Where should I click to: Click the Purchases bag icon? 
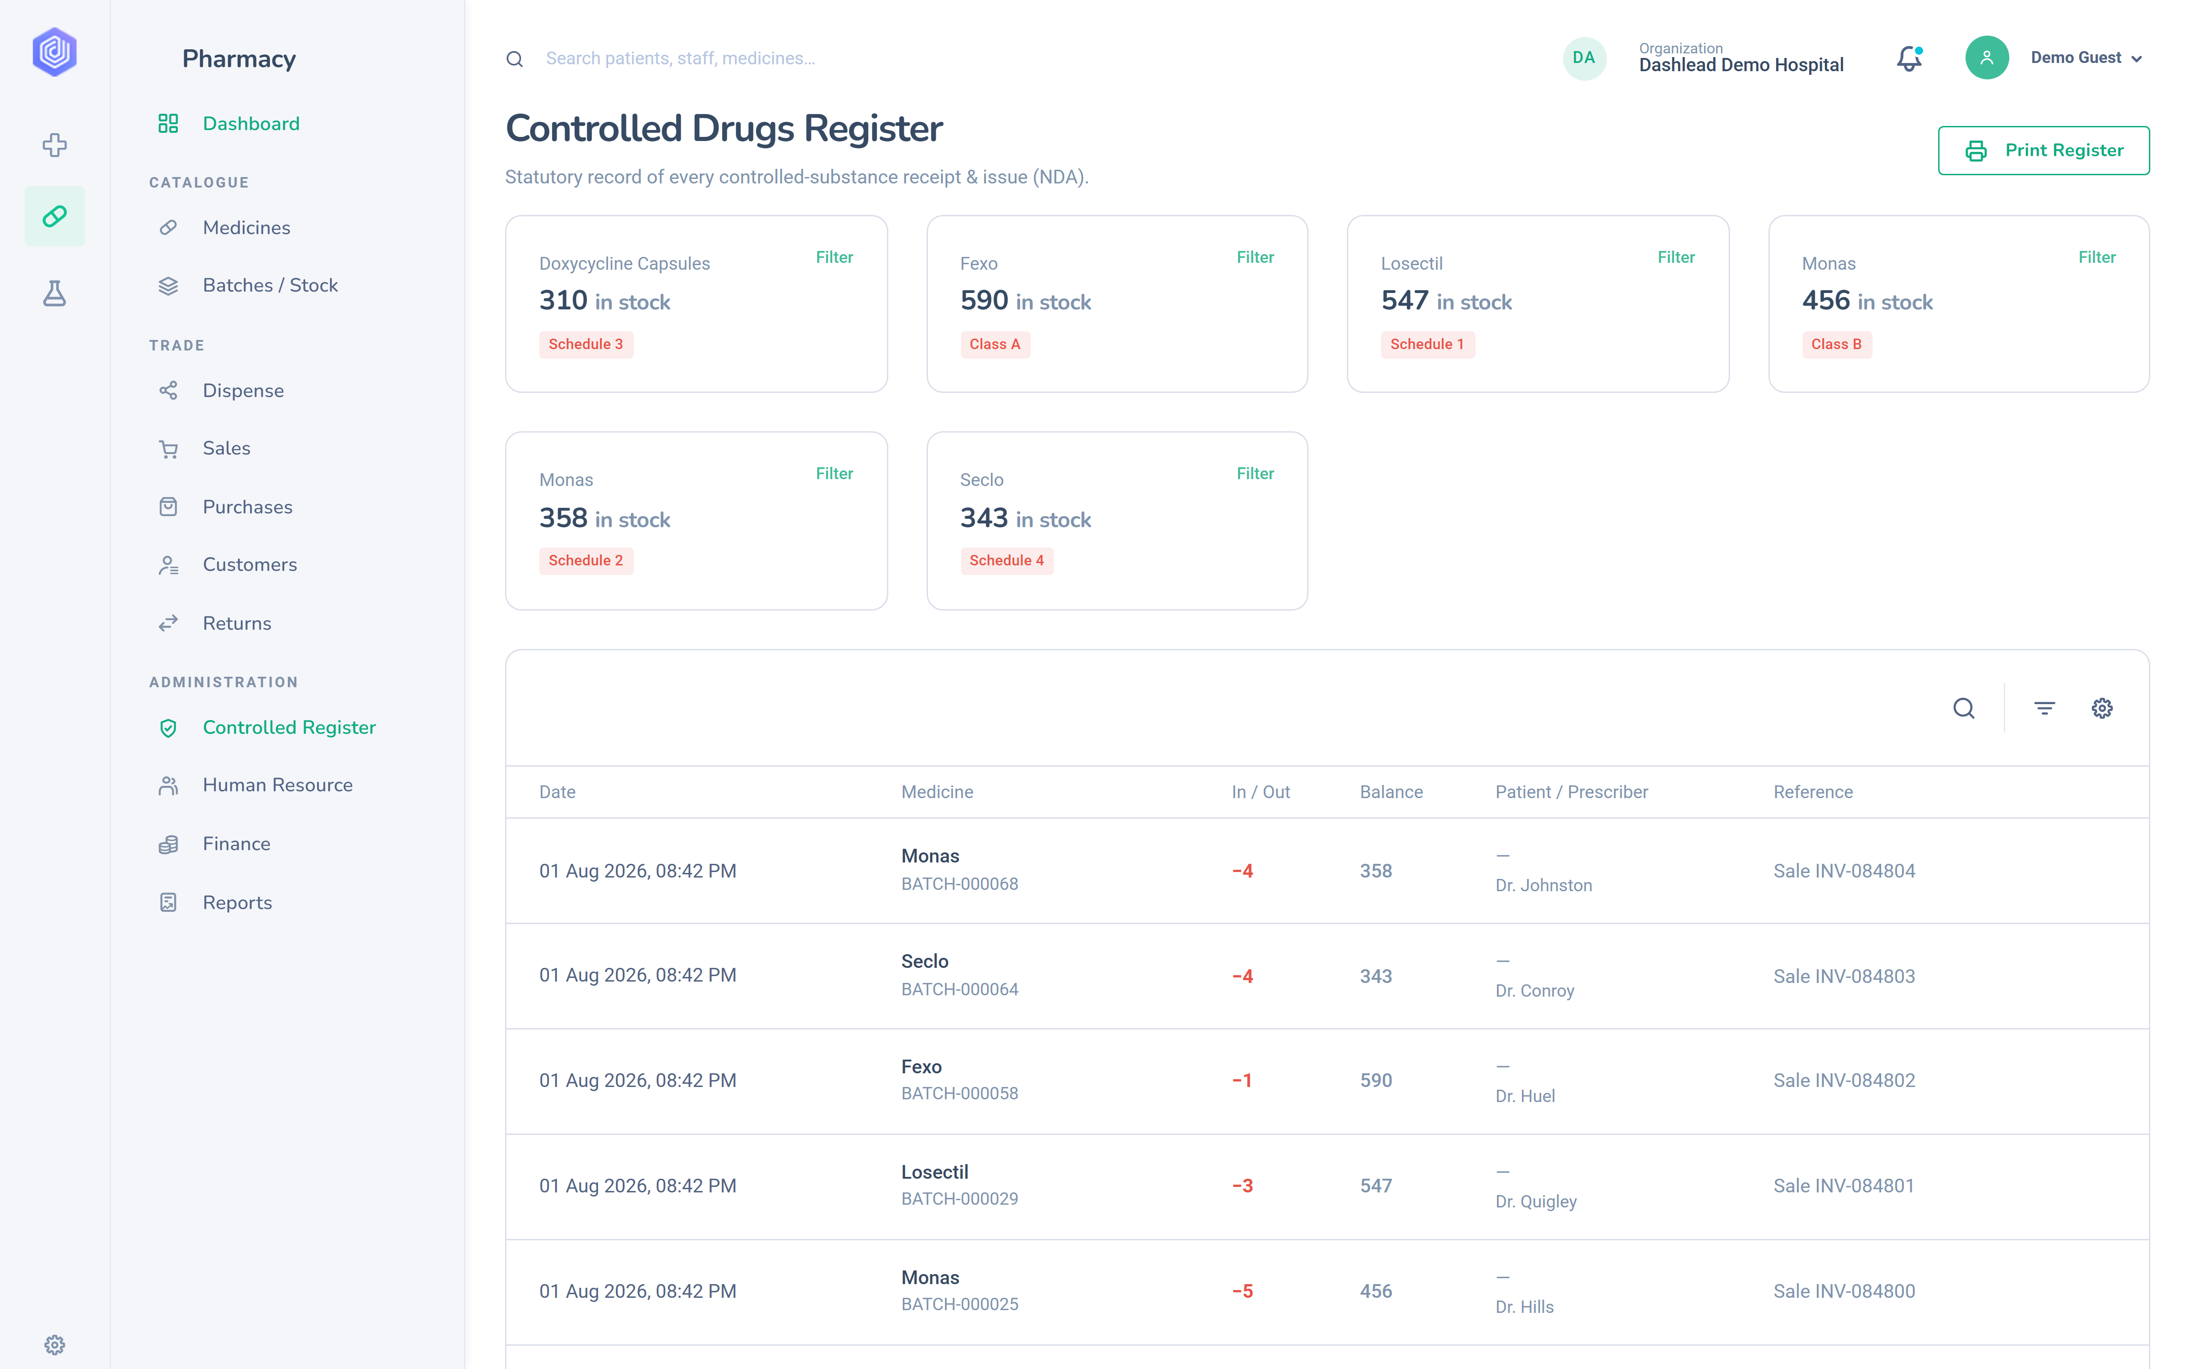click(x=168, y=507)
